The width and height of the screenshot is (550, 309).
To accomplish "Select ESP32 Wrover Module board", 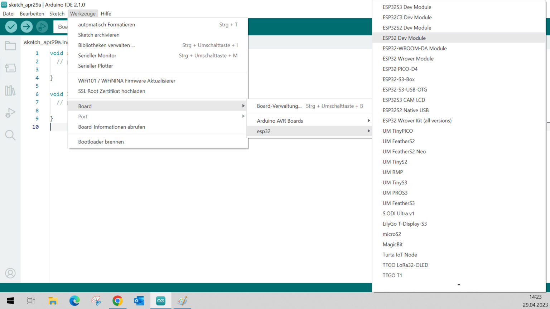I will coord(408,59).
